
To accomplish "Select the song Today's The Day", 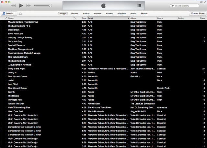I will [16, 104].
